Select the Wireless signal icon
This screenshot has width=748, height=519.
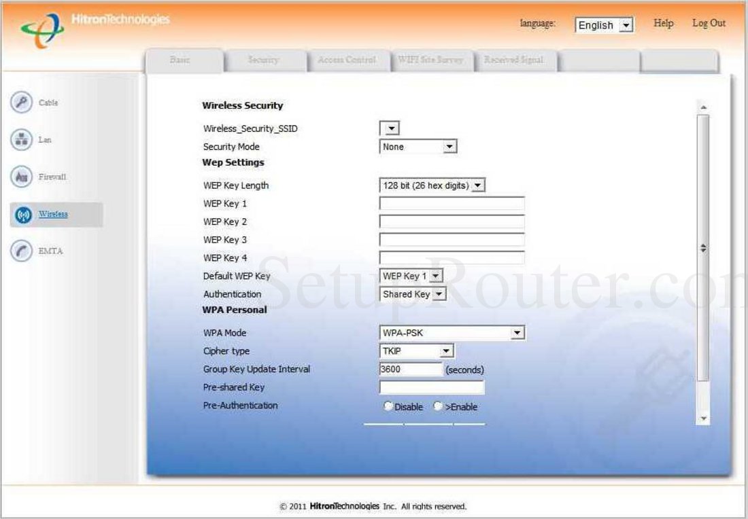click(21, 215)
